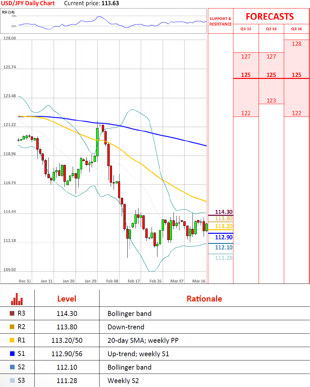Click the 112.90 support level label
Viewport: 310px width, 387px height.
pos(224,237)
